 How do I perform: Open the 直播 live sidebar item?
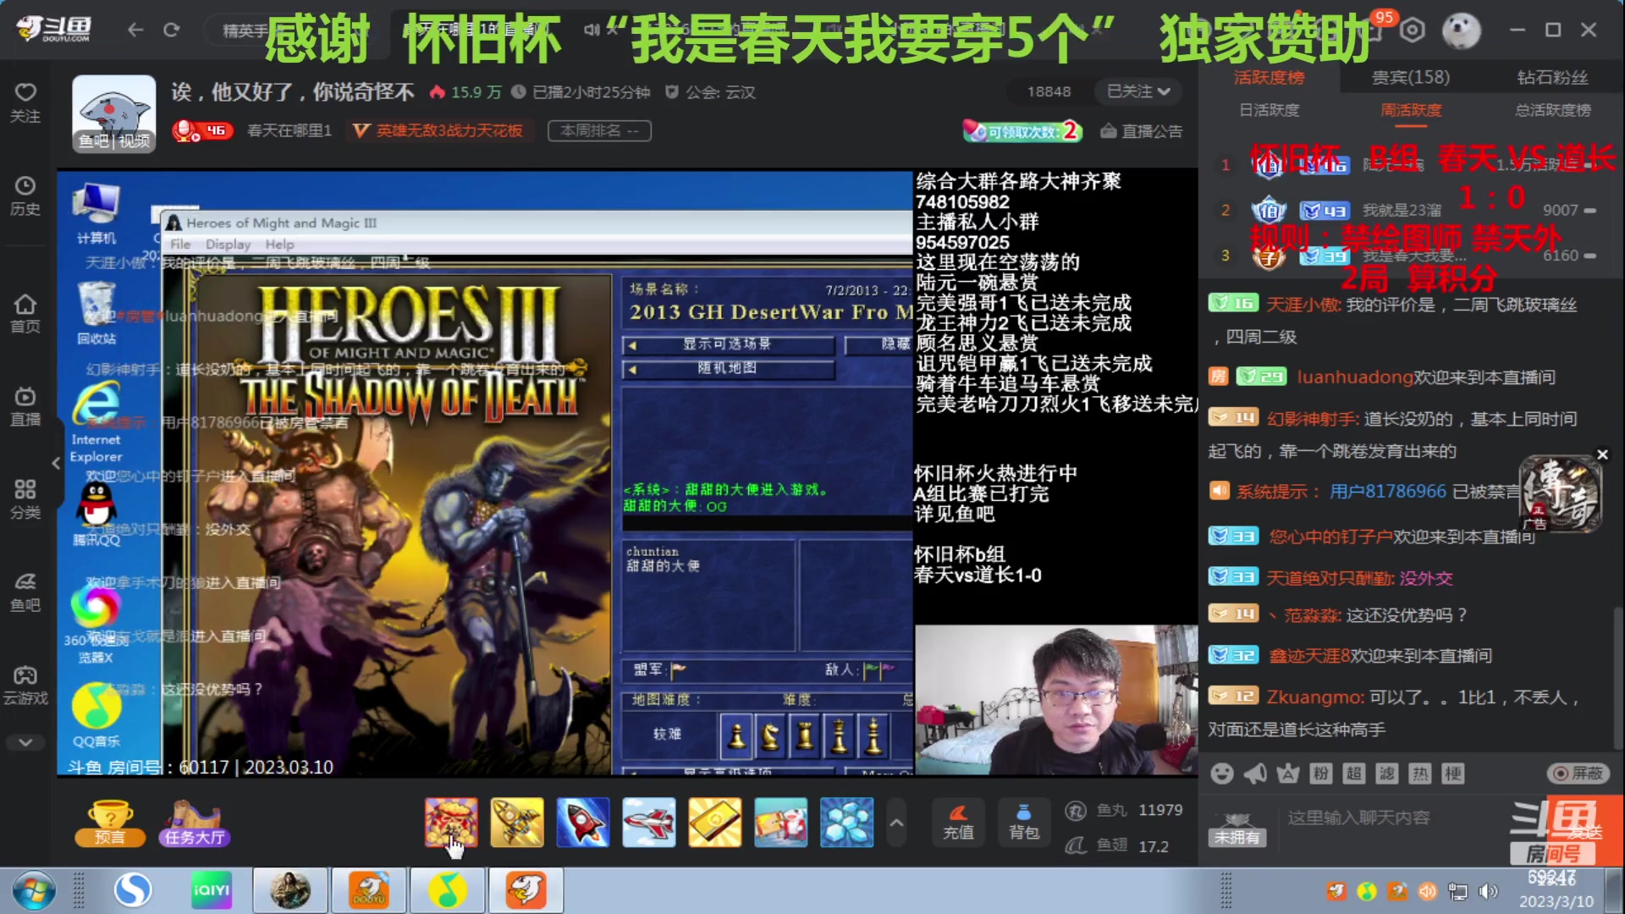pyautogui.click(x=25, y=406)
